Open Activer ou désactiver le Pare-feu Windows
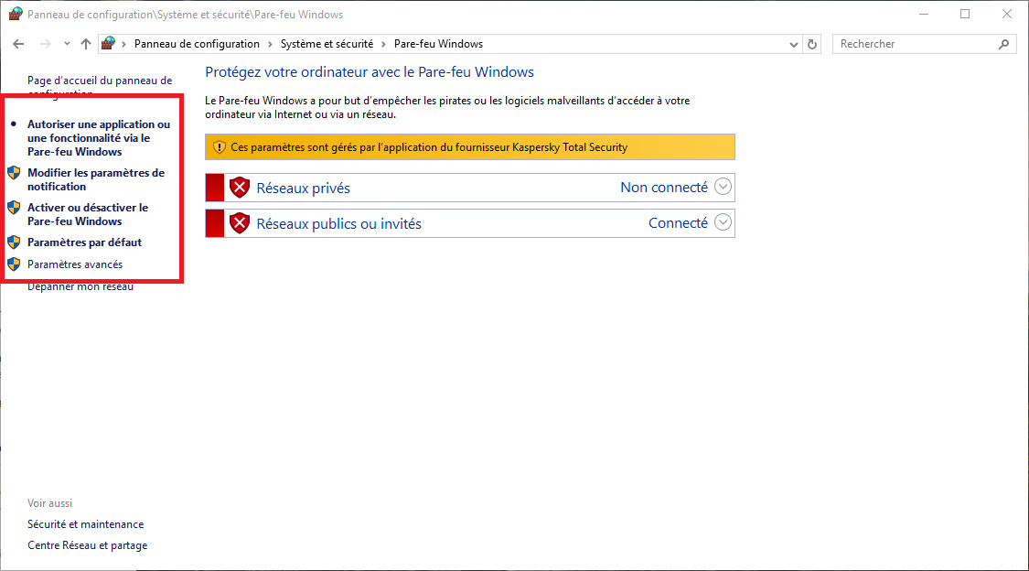This screenshot has width=1029, height=571. tap(87, 214)
